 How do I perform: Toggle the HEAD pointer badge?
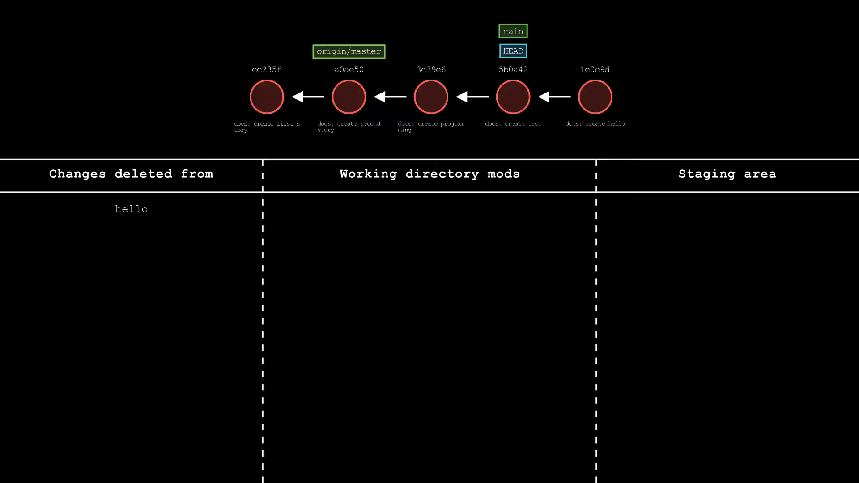[x=513, y=51]
